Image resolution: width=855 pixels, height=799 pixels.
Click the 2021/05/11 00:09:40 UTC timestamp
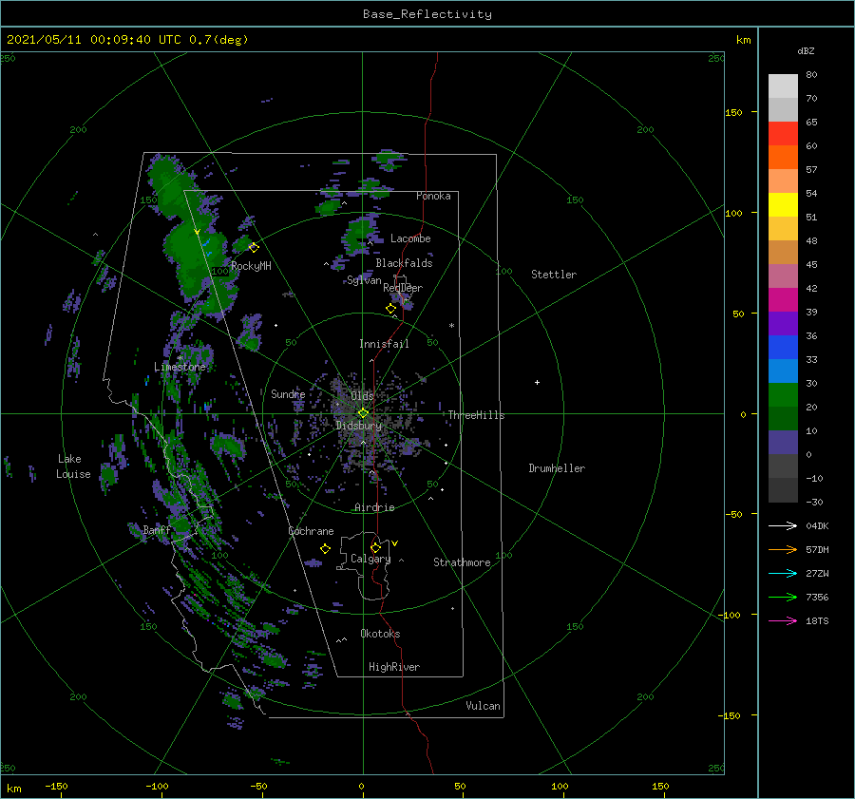tap(127, 40)
